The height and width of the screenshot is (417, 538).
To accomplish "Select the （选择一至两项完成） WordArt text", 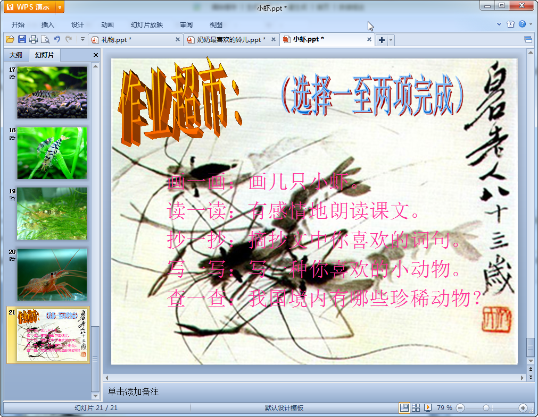I will tap(373, 95).
